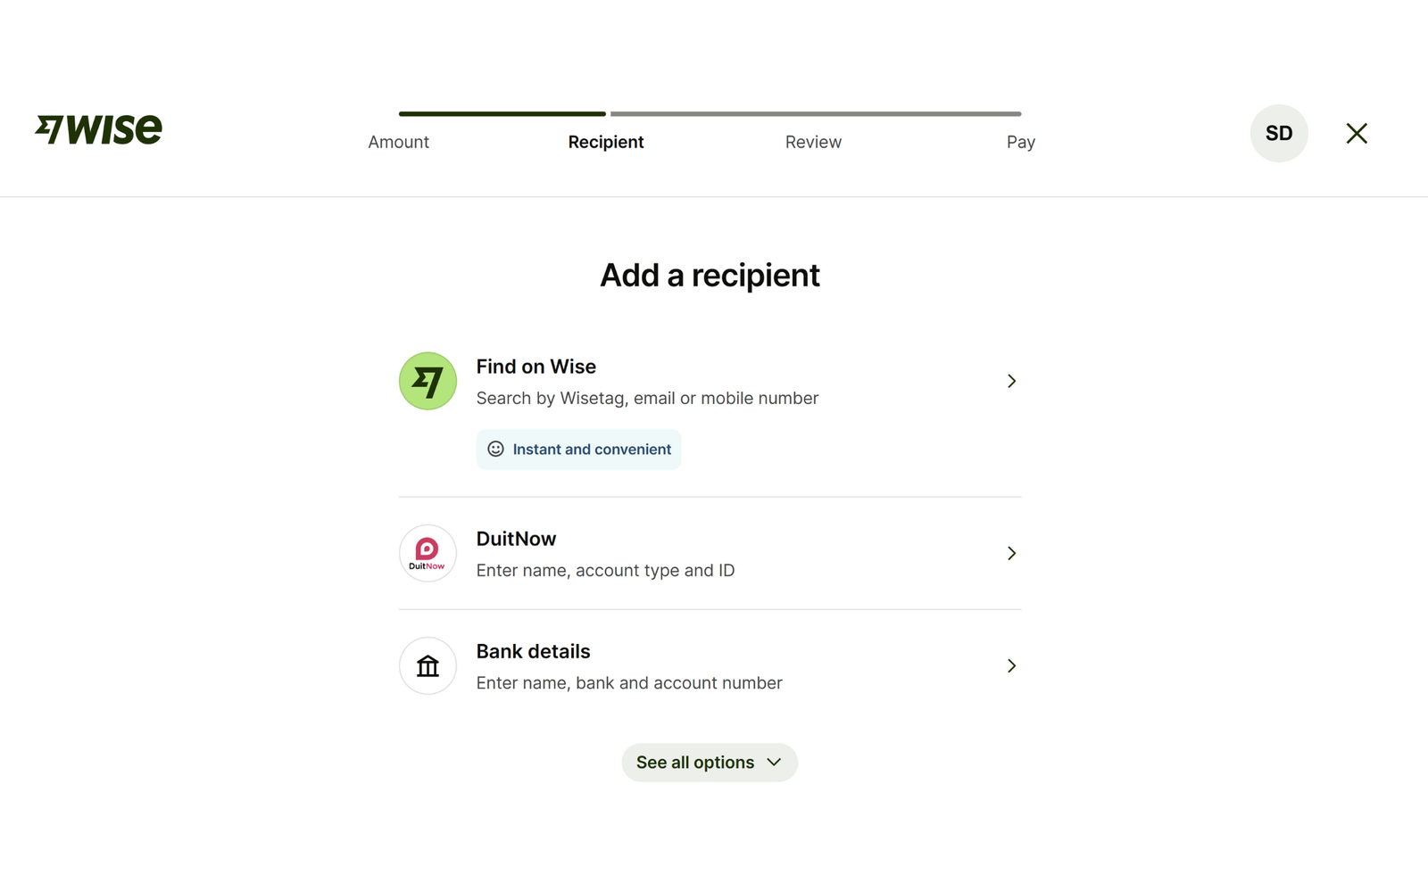Select Bank details option title
1428x875 pixels.
pyautogui.click(x=533, y=651)
